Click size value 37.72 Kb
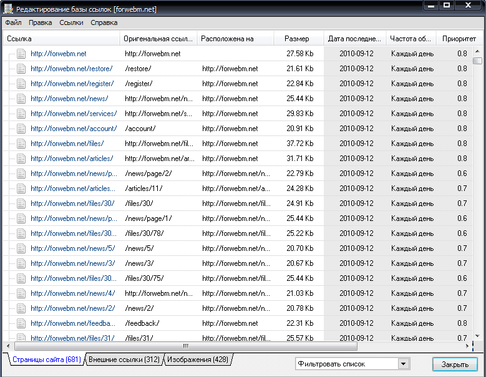Image resolution: width=486 pixels, height=377 pixels. point(300,144)
